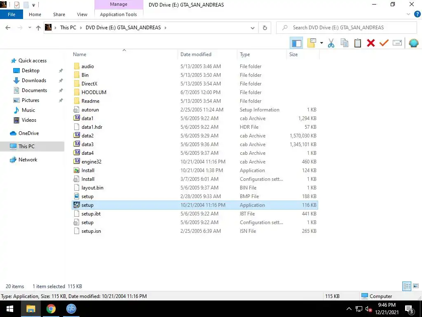Image resolution: width=422 pixels, height=317 pixels.
Task: Click This PC in the address breadcrumb
Action: tap(68, 28)
